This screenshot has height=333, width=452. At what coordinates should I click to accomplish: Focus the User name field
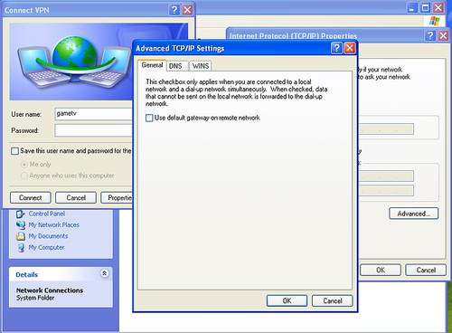(94, 114)
